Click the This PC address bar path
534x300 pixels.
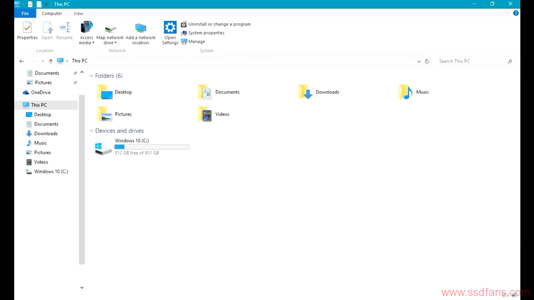coord(80,61)
